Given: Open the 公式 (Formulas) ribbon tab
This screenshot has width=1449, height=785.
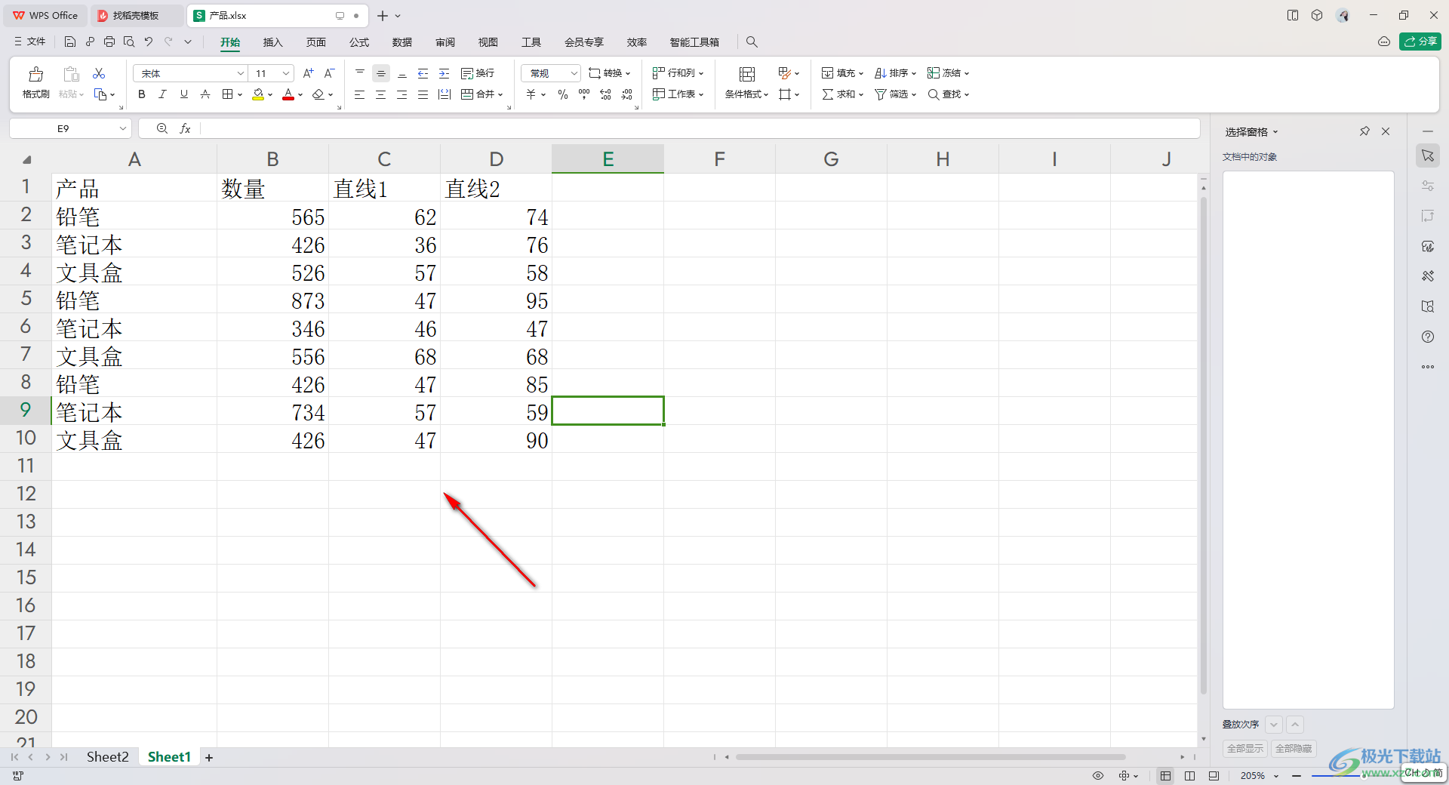Looking at the screenshot, I should click(x=359, y=42).
